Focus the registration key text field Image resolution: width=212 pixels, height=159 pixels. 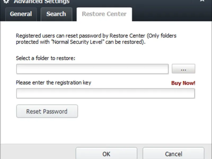pos(105,93)
